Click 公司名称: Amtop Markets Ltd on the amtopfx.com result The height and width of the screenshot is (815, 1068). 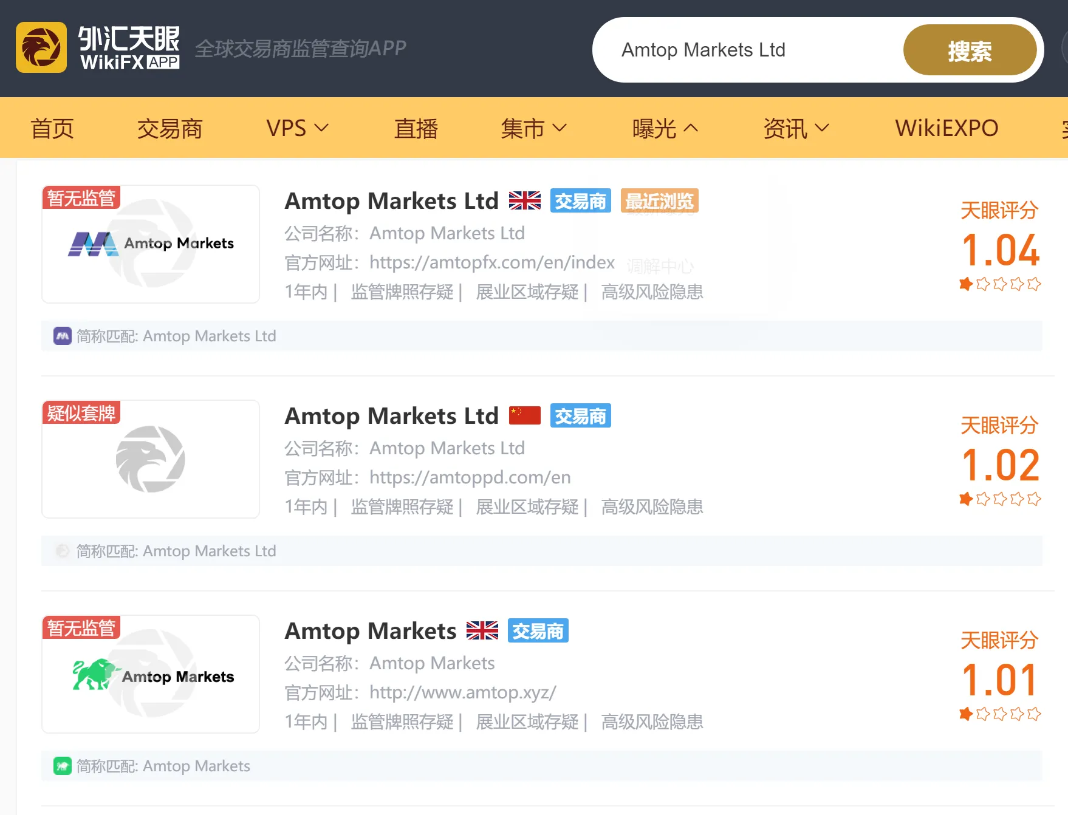click(x=405, y=233)
